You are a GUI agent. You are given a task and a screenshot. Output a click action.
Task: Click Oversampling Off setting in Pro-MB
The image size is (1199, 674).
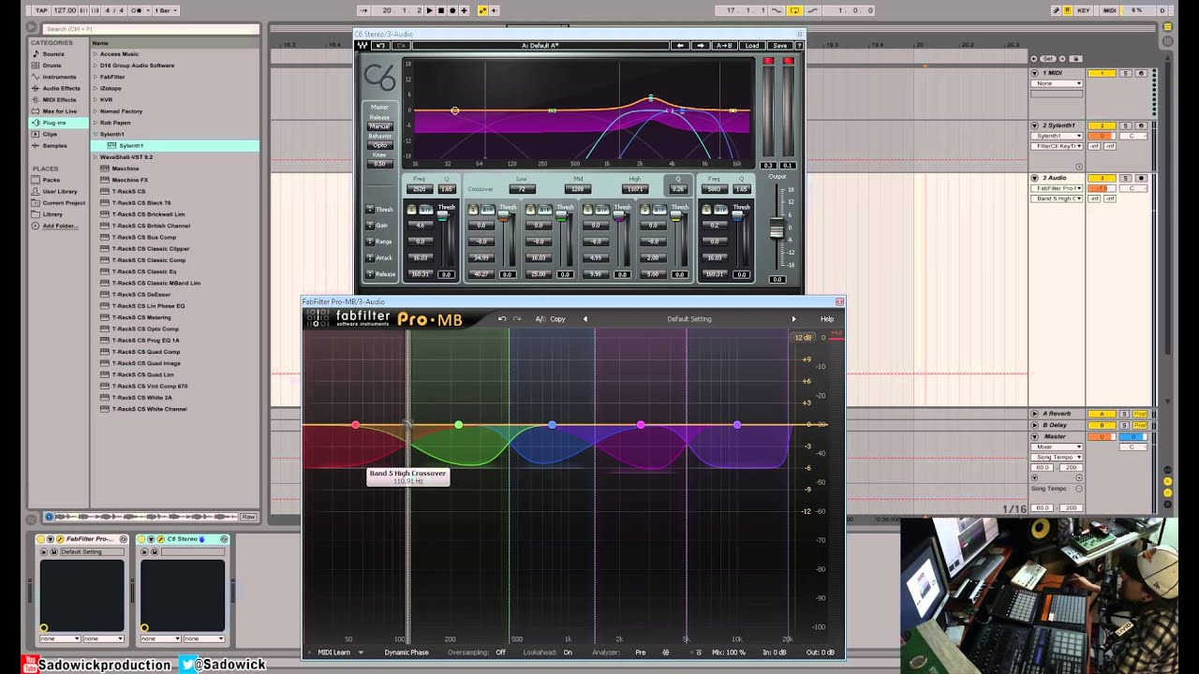500,652
